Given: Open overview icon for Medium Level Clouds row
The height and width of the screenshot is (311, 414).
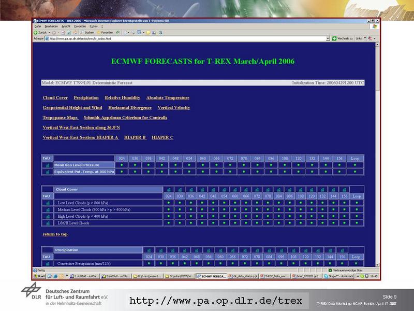Looking at the screenshot, I should click(48, 210).
